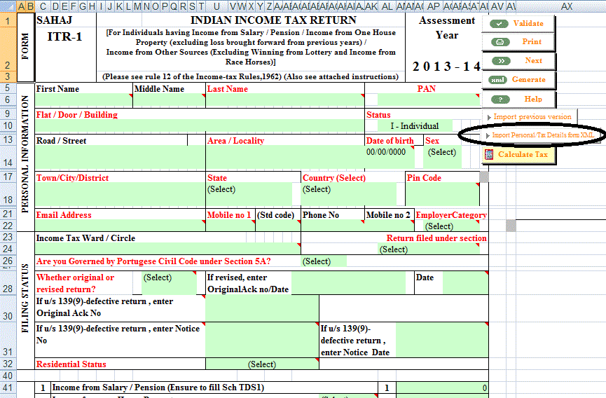This screenshot has height=398, width=606.
Task: Click the Date of birth 00/00/0000 field
Action: click(390, 156)
